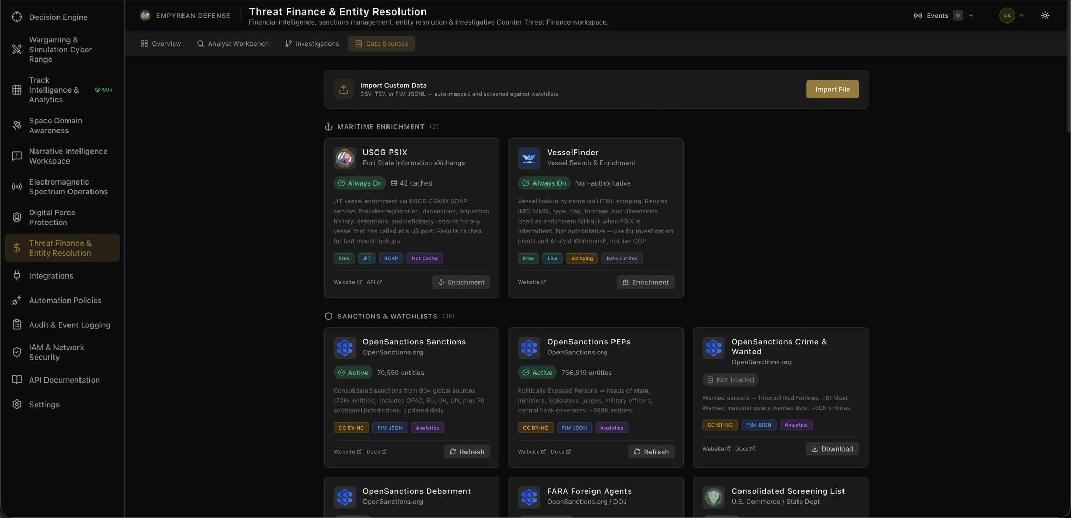This screenshot has height=518, width=1071.
Task: Switch to the Overview tab
Action: click(x=161, y=43)
